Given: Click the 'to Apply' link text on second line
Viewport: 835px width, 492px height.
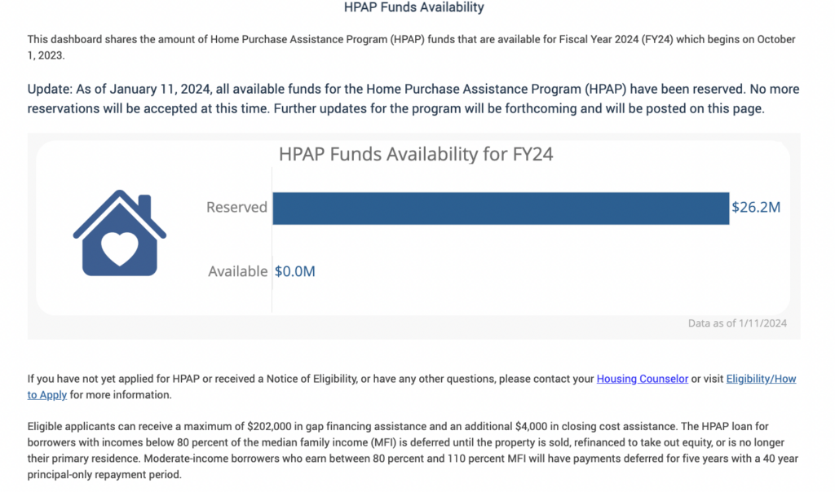Looking at the screenshot, I should [46, 395].
